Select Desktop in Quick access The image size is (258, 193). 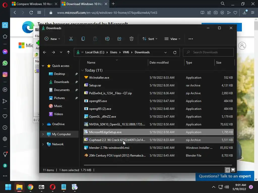[x=59, y=74]
